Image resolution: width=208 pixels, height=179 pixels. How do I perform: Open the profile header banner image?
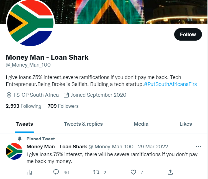click(125, 11)
